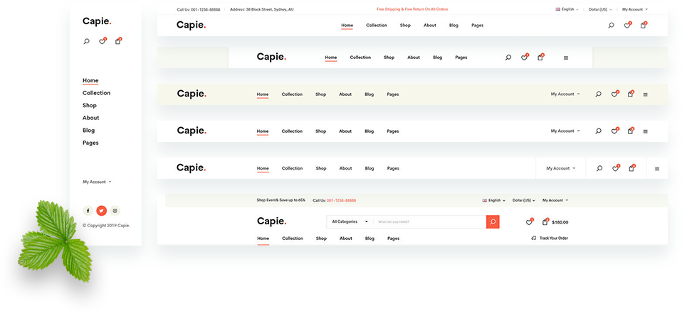Type in the 'What do you need?' field
Viewport: 682px width, 313px height.
[429, 222]
